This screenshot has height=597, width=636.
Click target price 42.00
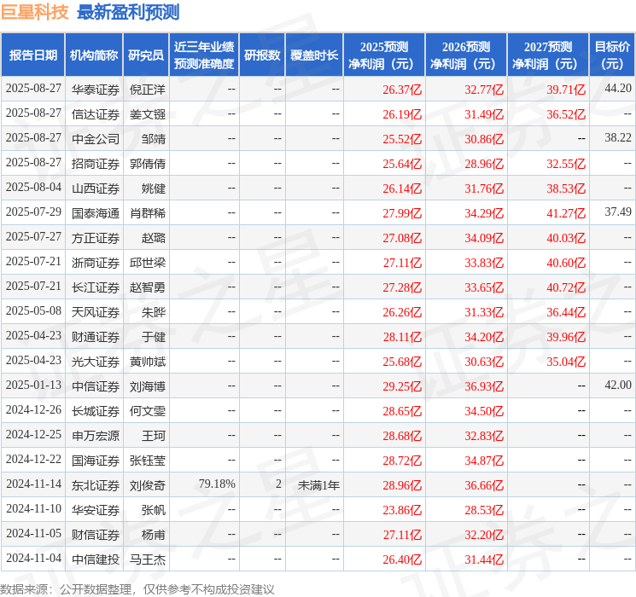click(x=618, y=385)
